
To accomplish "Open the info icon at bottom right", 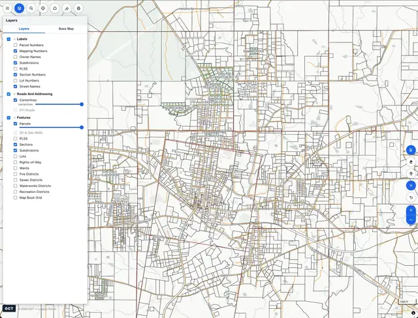I will pos(413,313).
